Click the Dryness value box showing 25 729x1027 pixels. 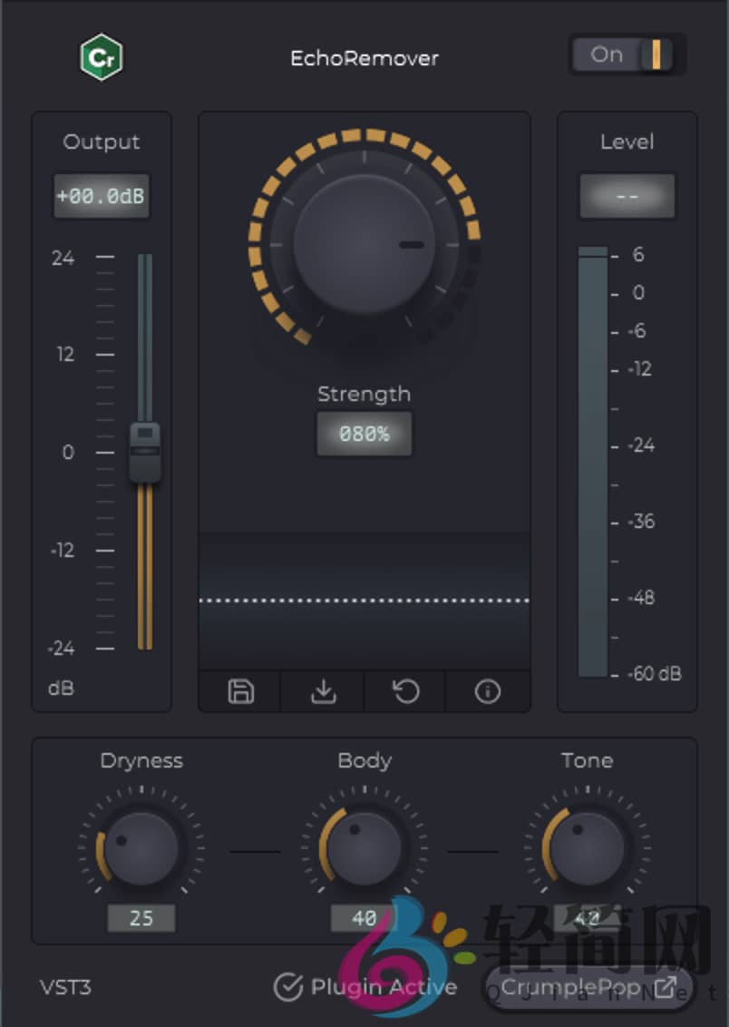[x=141, y=918]
